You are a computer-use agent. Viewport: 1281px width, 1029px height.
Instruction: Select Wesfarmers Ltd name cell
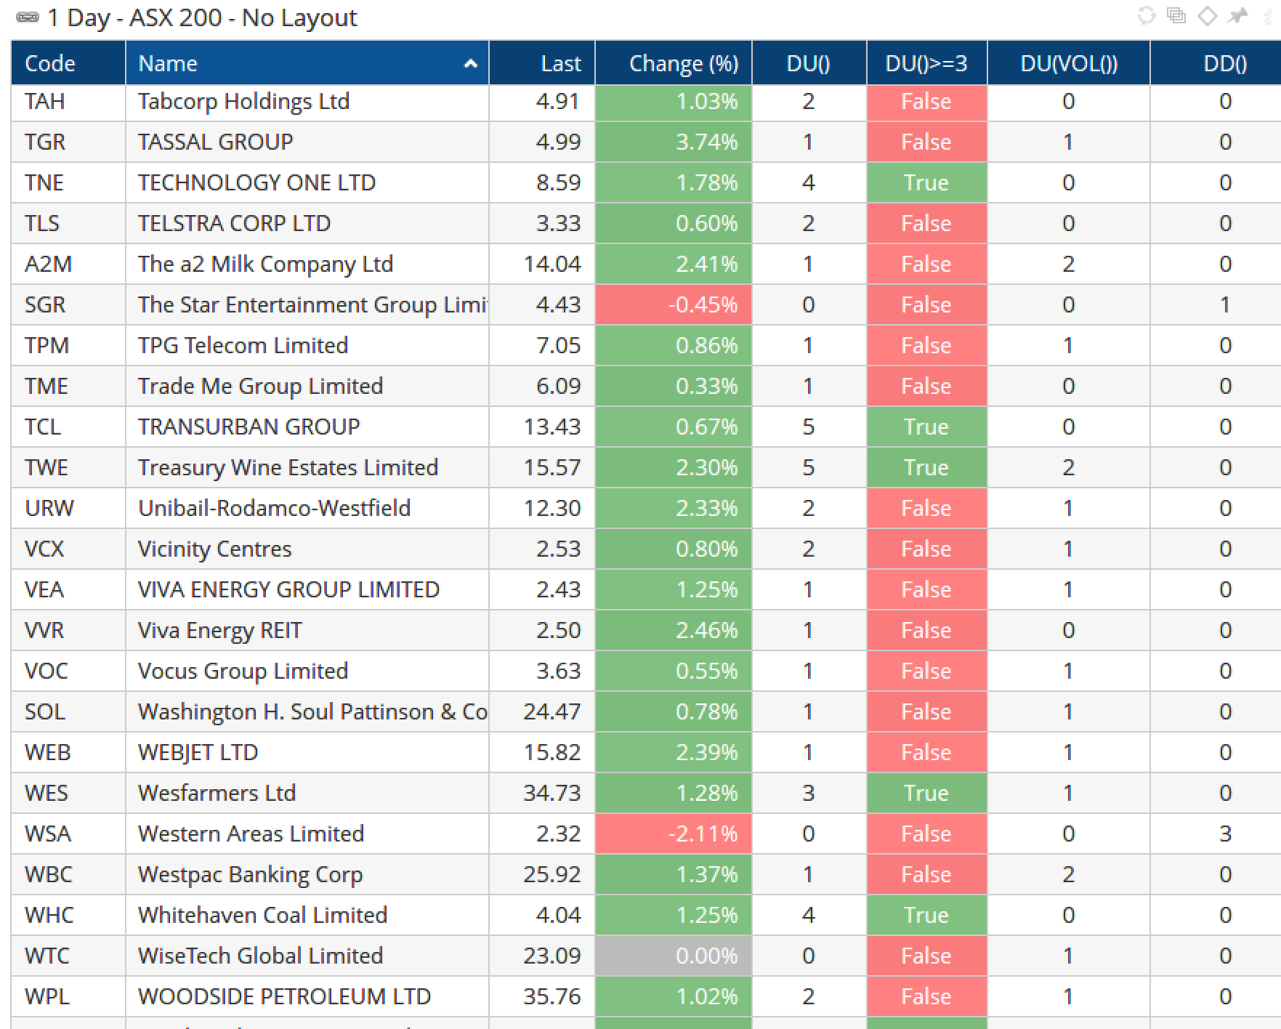coord(307,793)
